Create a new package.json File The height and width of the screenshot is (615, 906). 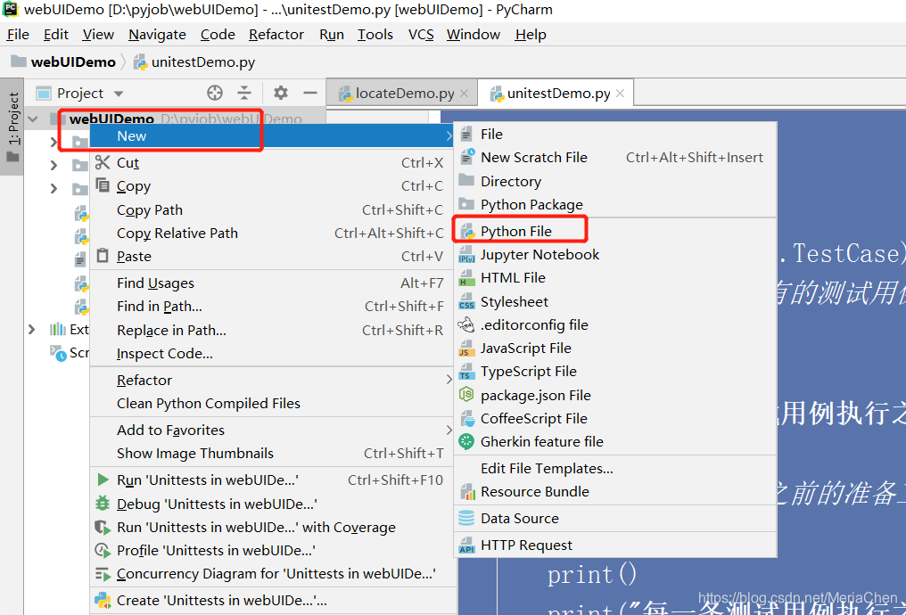tap(615, 395)
